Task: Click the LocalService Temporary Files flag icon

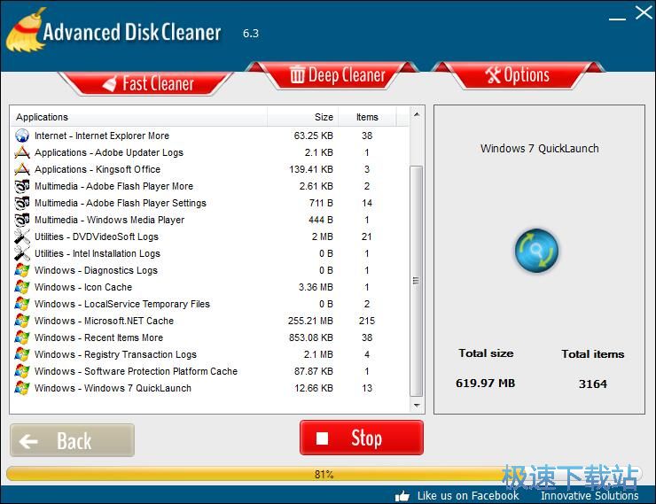Action: 22,304
